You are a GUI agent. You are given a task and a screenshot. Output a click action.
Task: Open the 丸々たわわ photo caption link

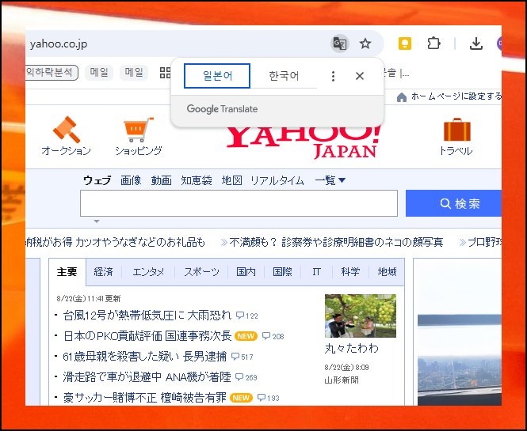tap(352, 349)
